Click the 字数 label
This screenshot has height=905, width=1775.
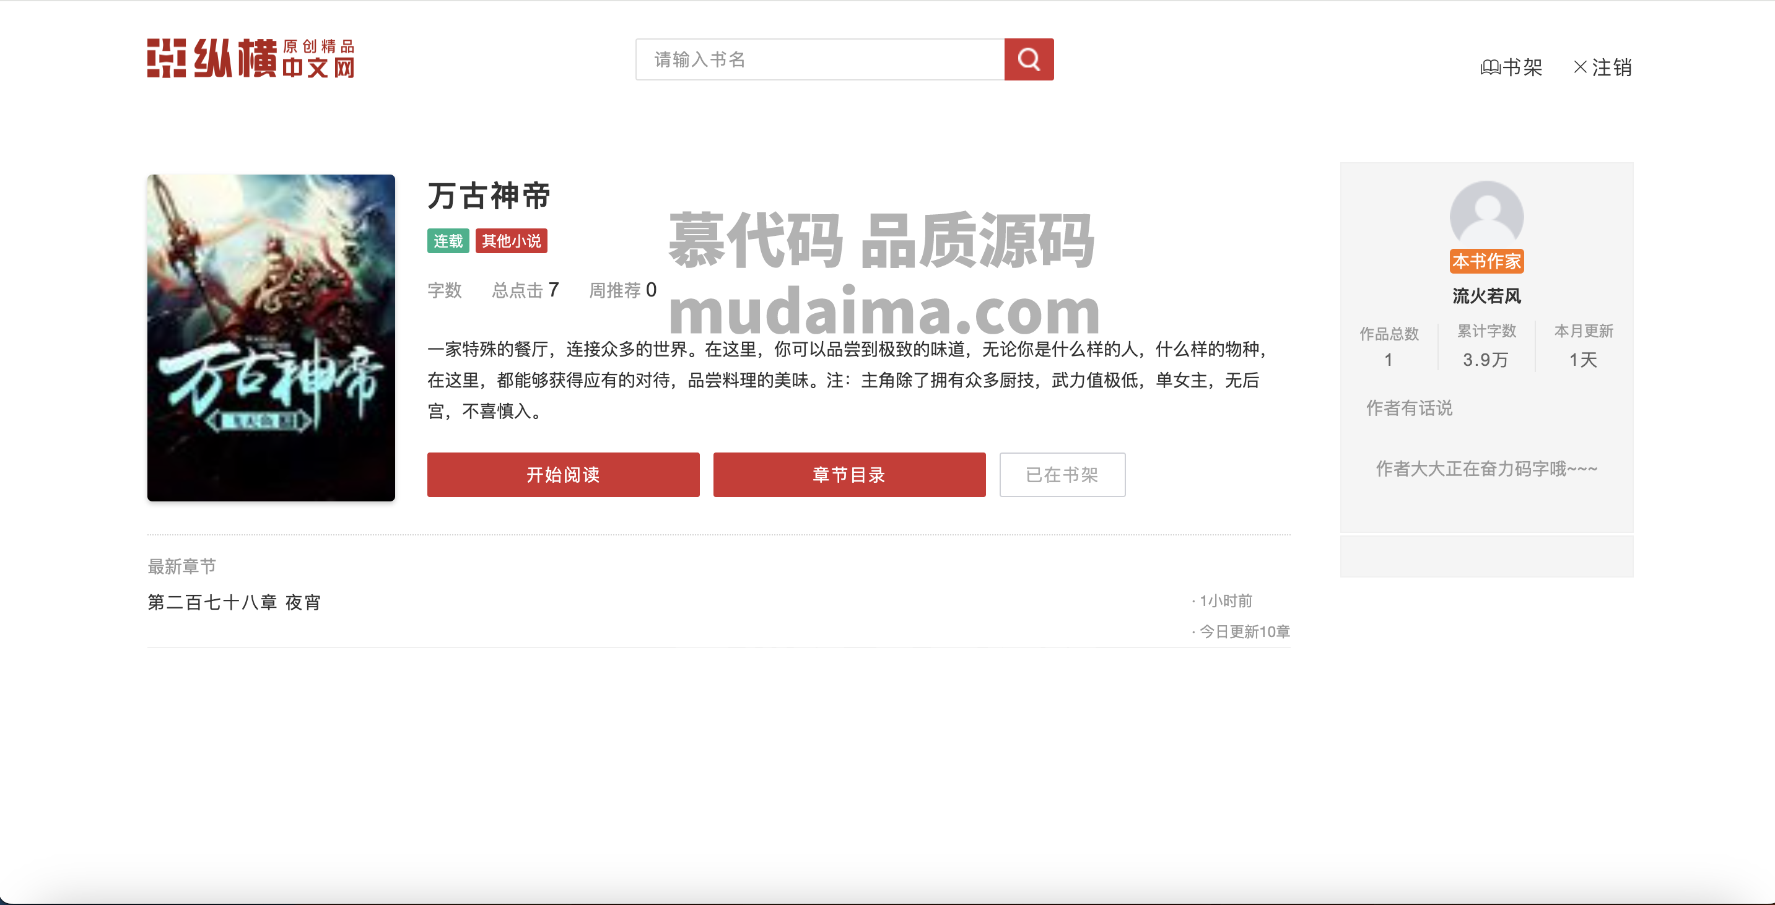(445, 290)
